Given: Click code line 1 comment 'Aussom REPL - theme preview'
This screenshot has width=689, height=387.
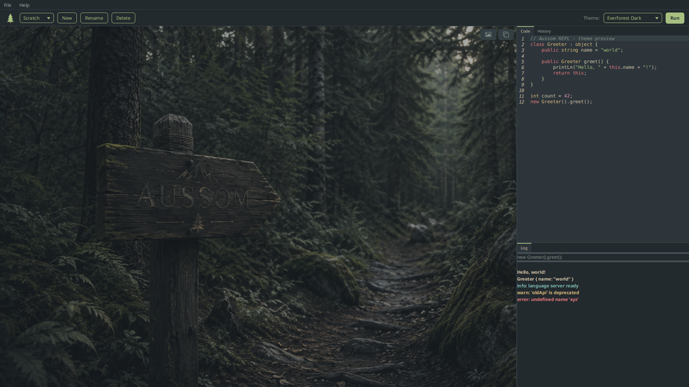Looking at the screenshot, I should coord(572,39).
